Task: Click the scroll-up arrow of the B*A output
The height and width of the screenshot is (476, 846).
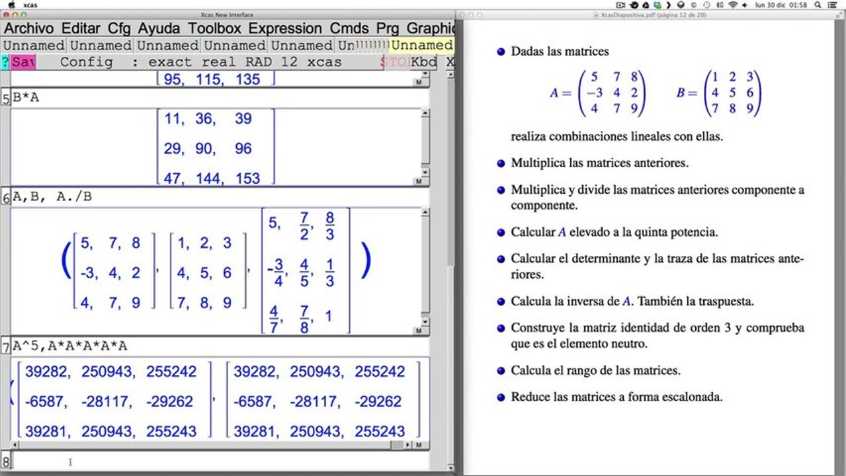Action: click(425, 114)
